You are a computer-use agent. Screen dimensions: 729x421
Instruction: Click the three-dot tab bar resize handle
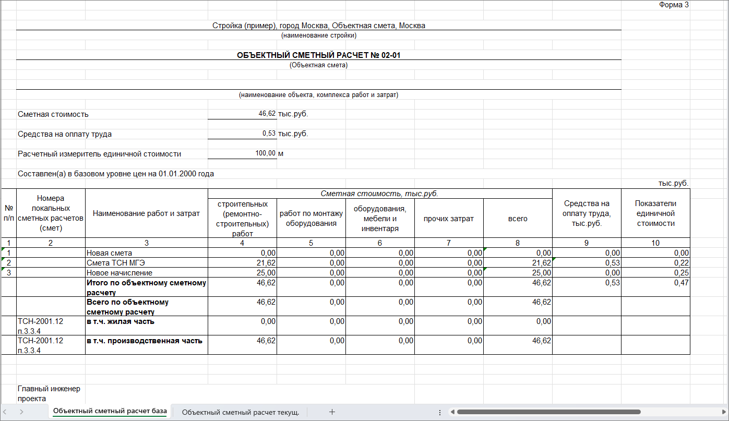tap(439, 412)
